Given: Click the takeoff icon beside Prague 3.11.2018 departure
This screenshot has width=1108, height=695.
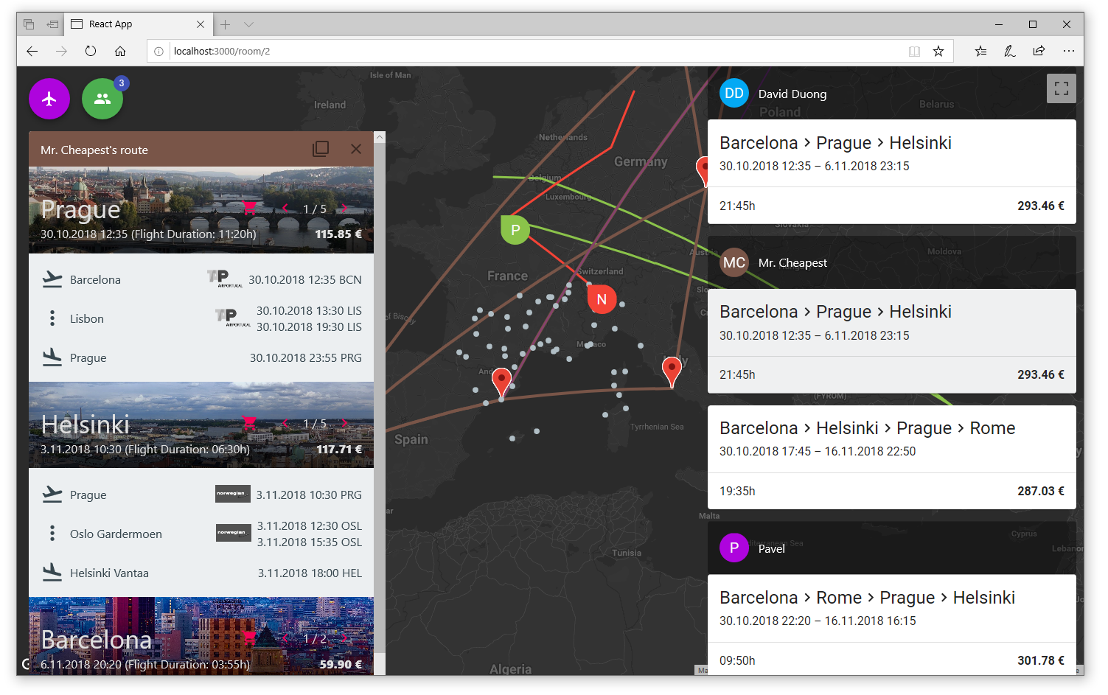Looking at the screenshot, I should pyautogui.click(x=52, y=495).
